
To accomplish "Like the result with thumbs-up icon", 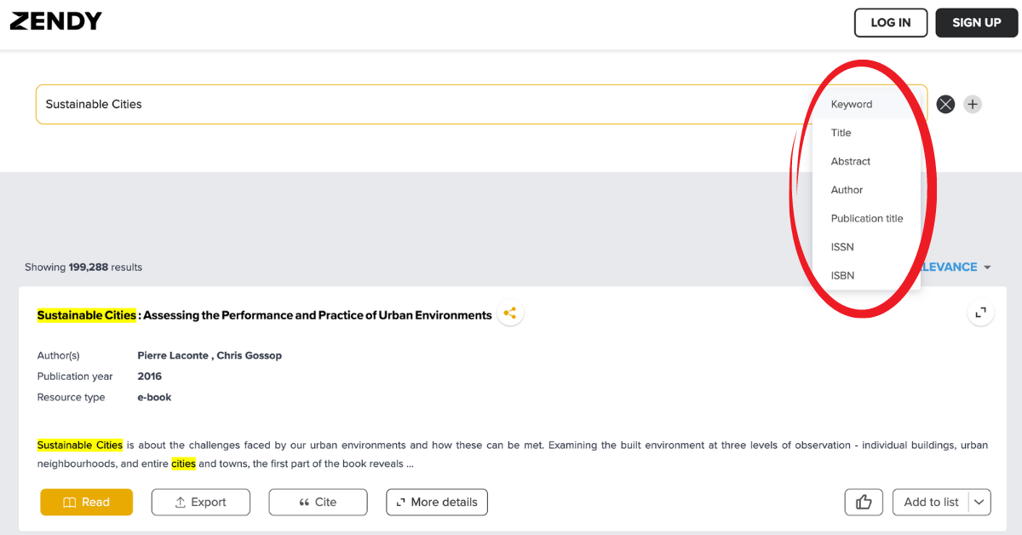I will pyautogui.click(x=864, y=503).
